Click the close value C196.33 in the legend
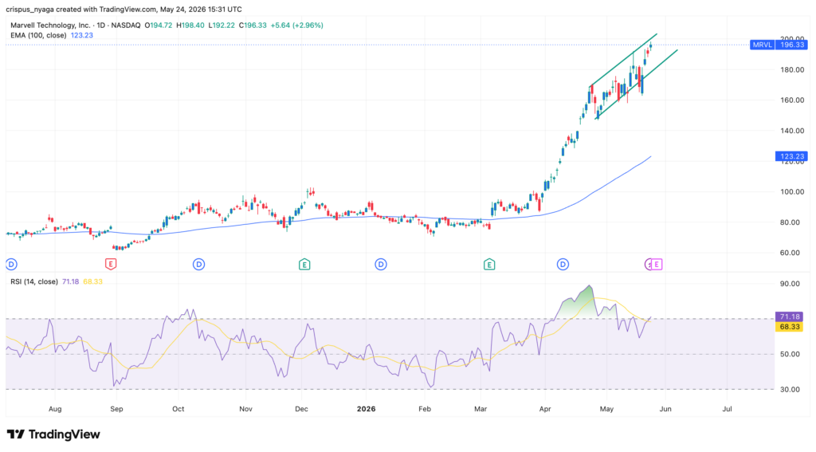Viewport: 816px width, 452px height. click(x=253, y=25)
